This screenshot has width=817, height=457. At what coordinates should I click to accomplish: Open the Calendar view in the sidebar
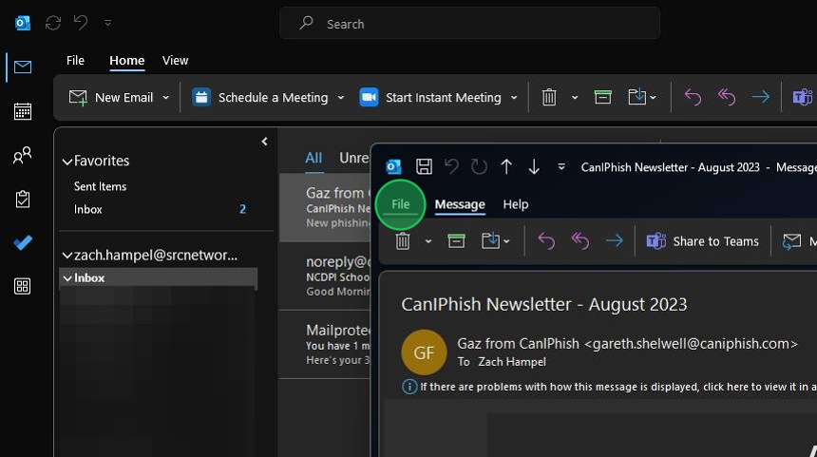click(23, 111)
